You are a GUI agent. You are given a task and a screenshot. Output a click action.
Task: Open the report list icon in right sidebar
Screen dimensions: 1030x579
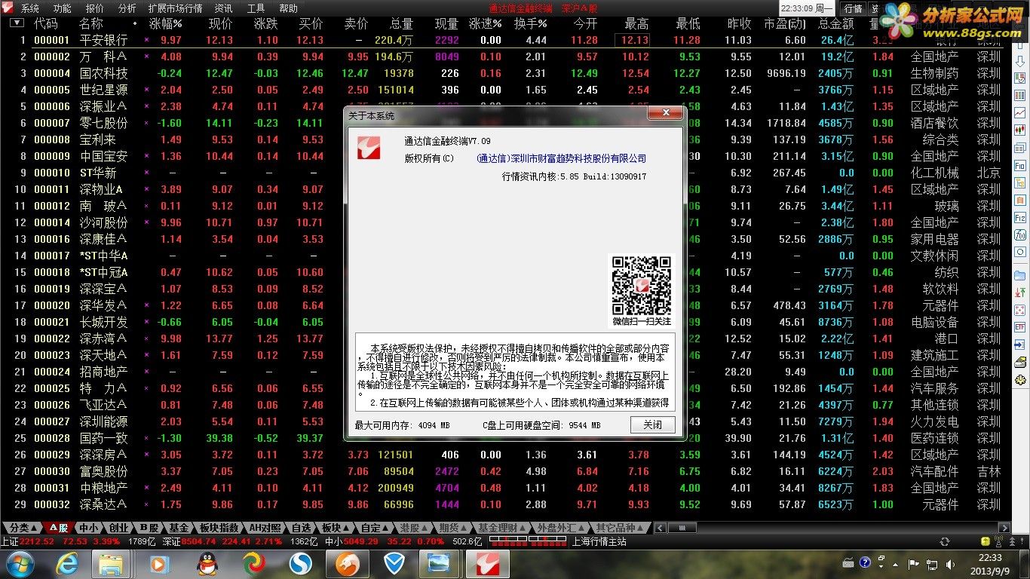1020,78
